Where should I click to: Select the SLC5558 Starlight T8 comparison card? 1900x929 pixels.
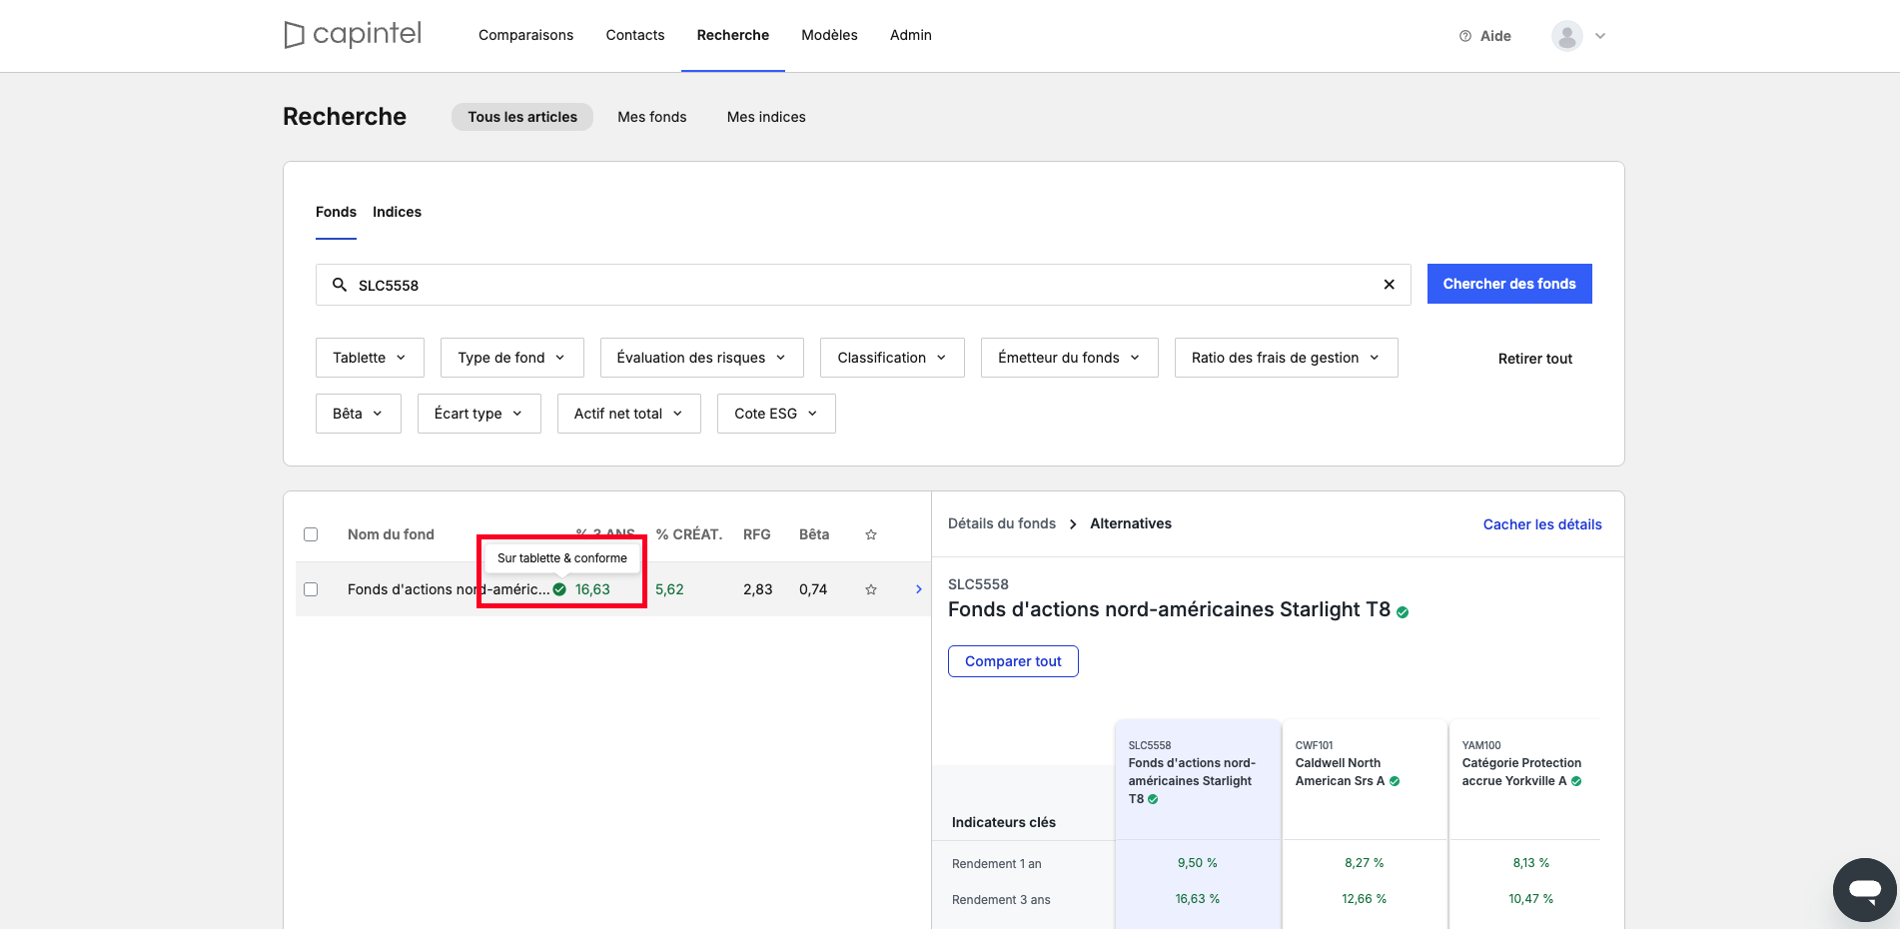coord(1198,780)
